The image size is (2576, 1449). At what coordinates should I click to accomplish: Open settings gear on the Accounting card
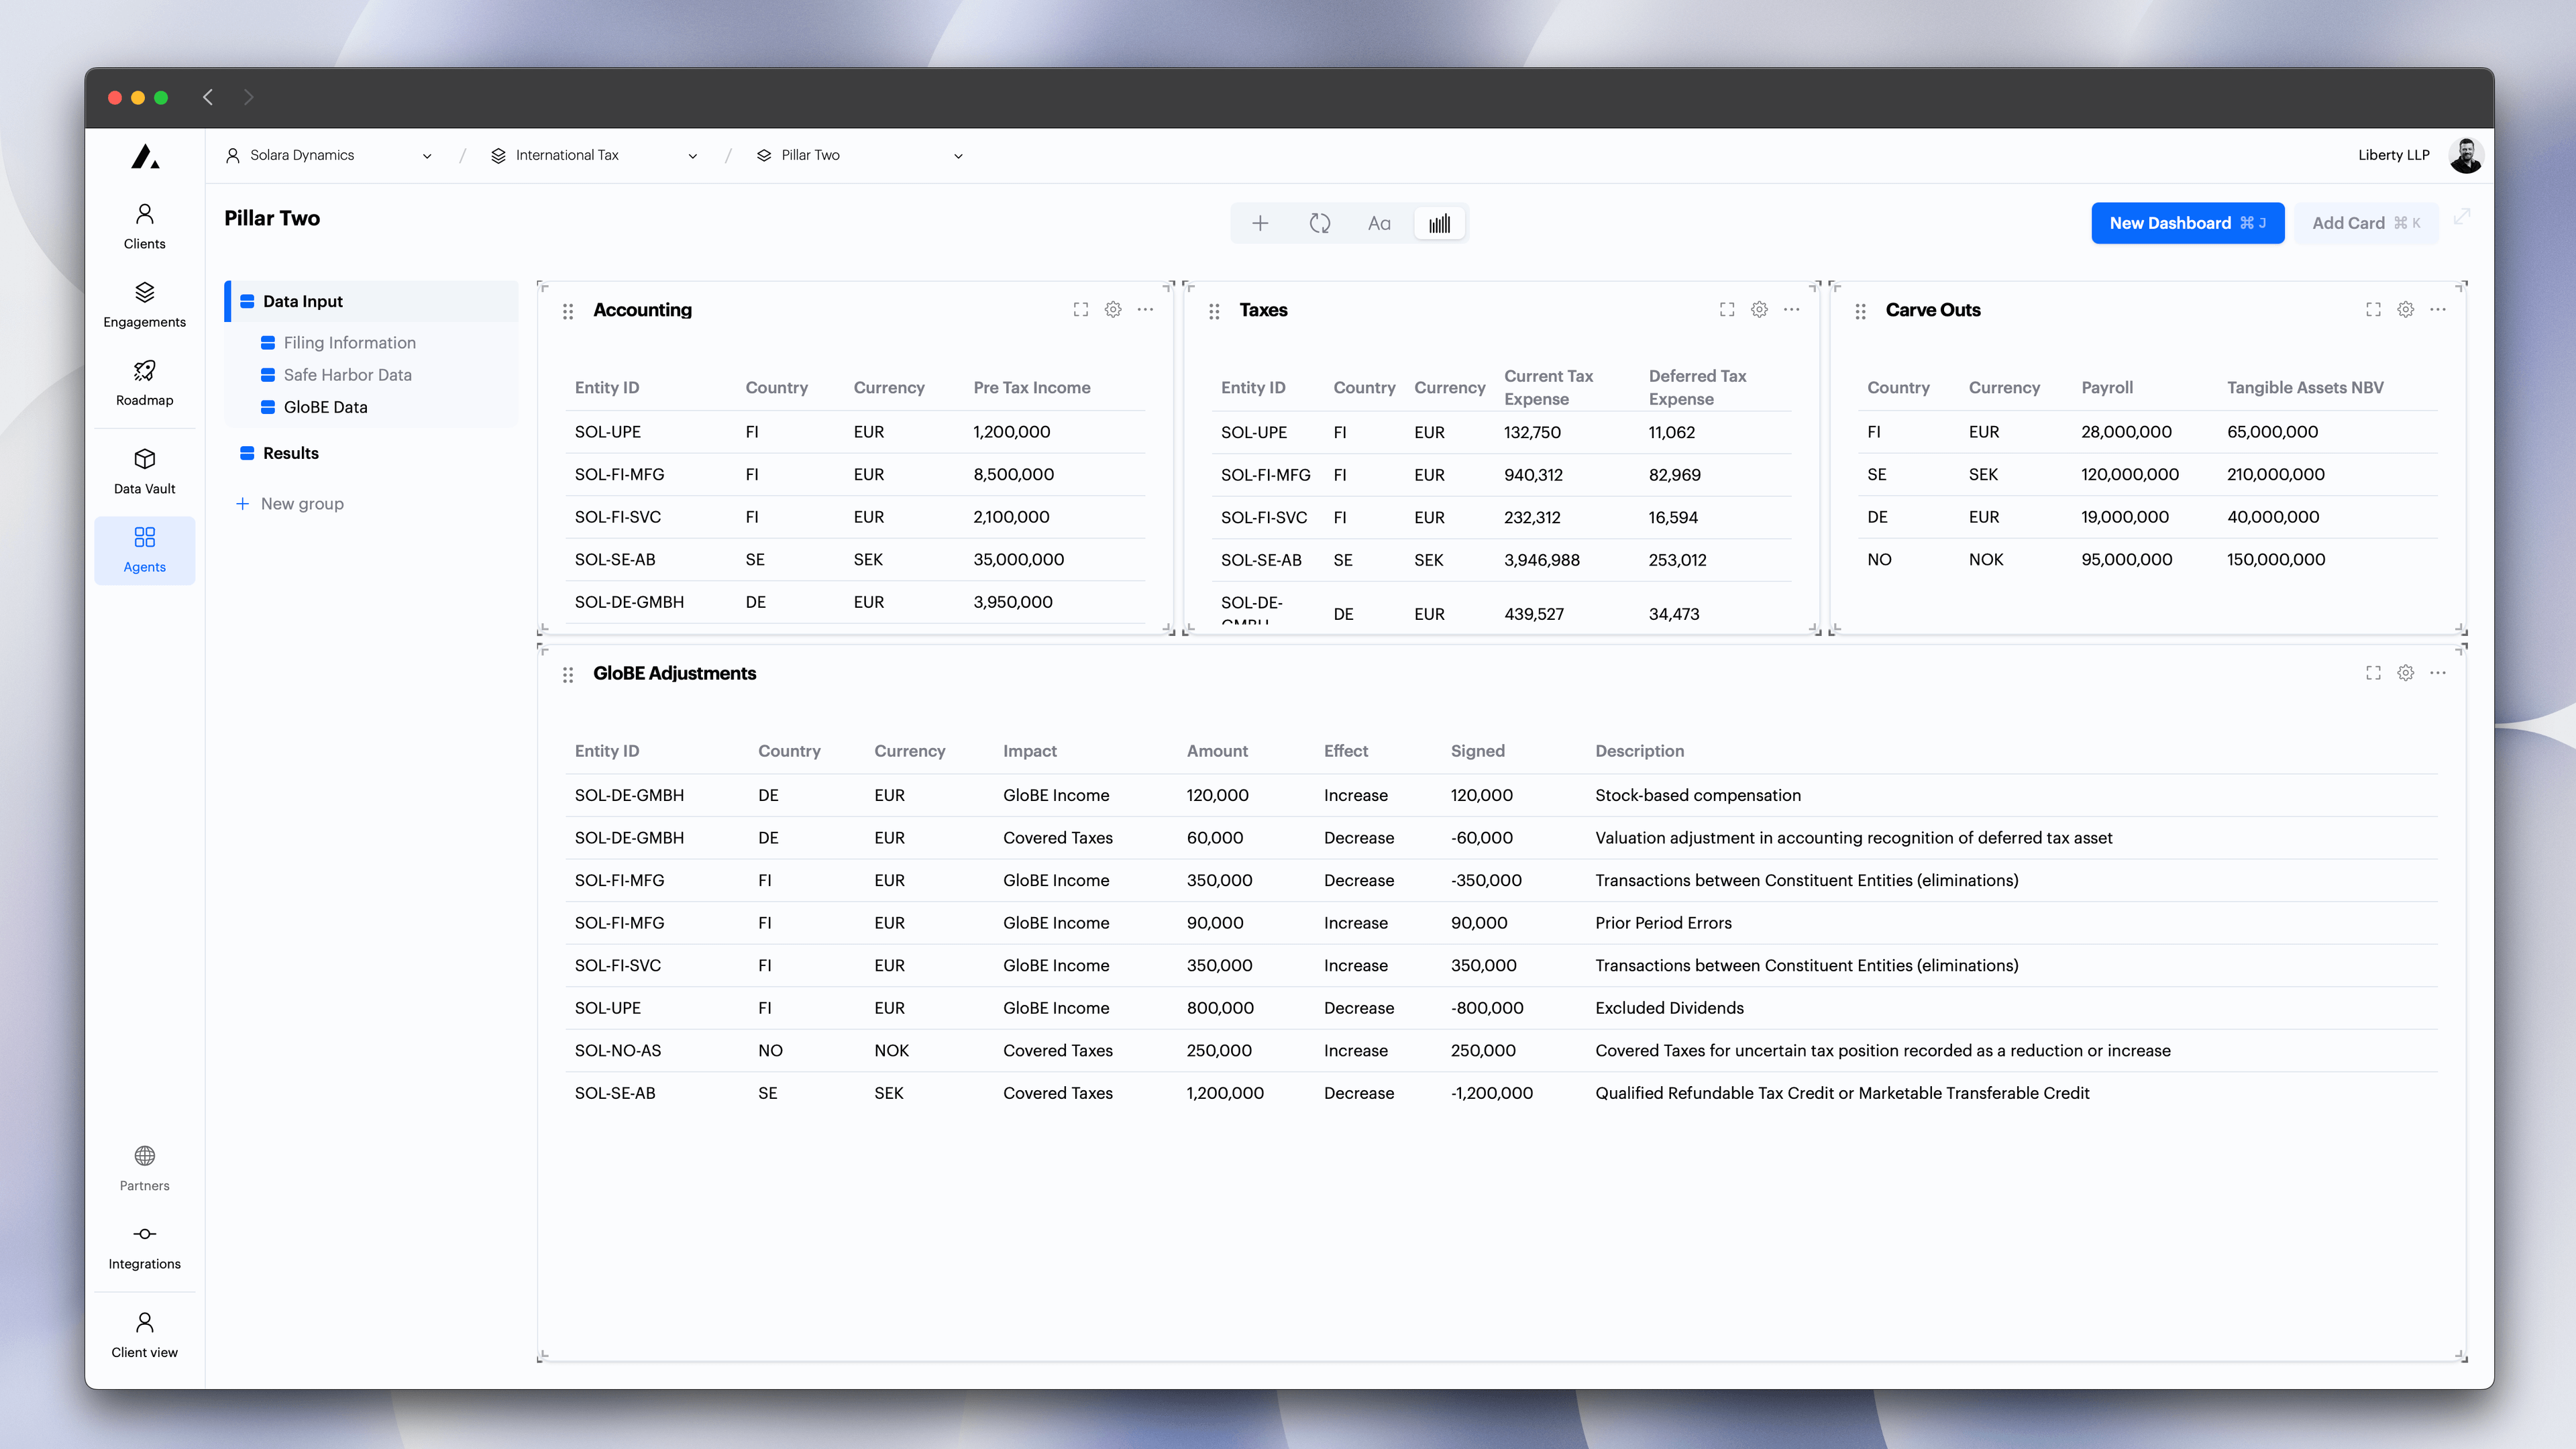(x=1113, y=310)
